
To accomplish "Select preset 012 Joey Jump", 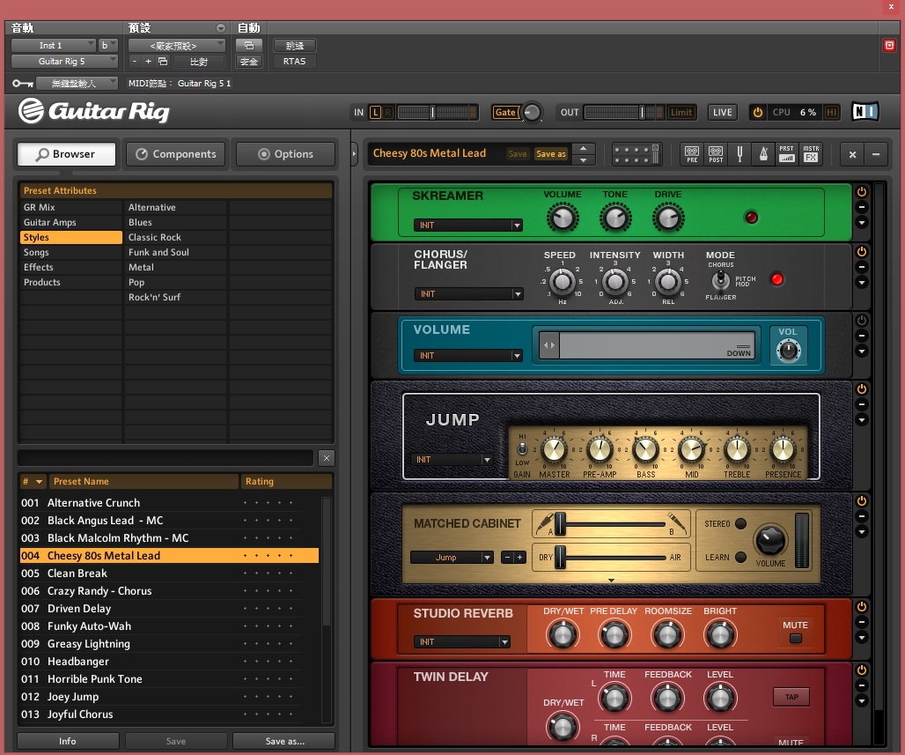I will tap(169, 697).
